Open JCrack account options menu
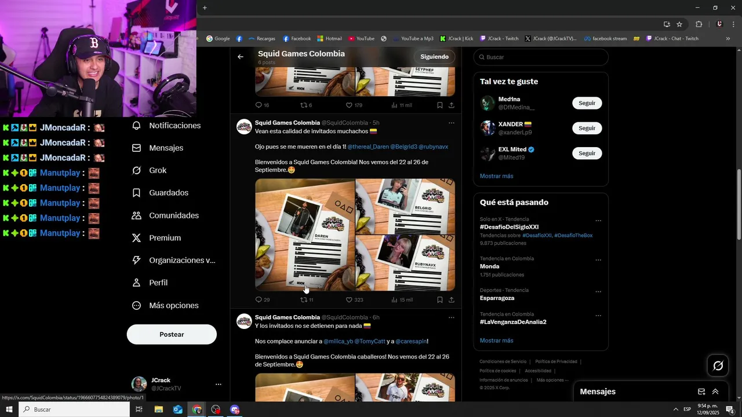This screenshot has width=742, height=417. 219,384
